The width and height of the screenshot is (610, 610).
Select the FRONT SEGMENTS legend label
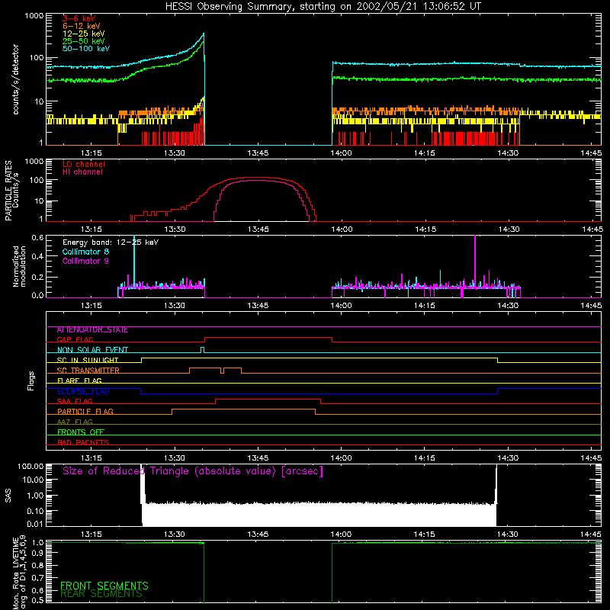tap(104, 586)
